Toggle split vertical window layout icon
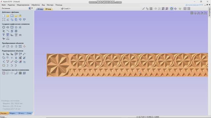 [x=189, y=9]
